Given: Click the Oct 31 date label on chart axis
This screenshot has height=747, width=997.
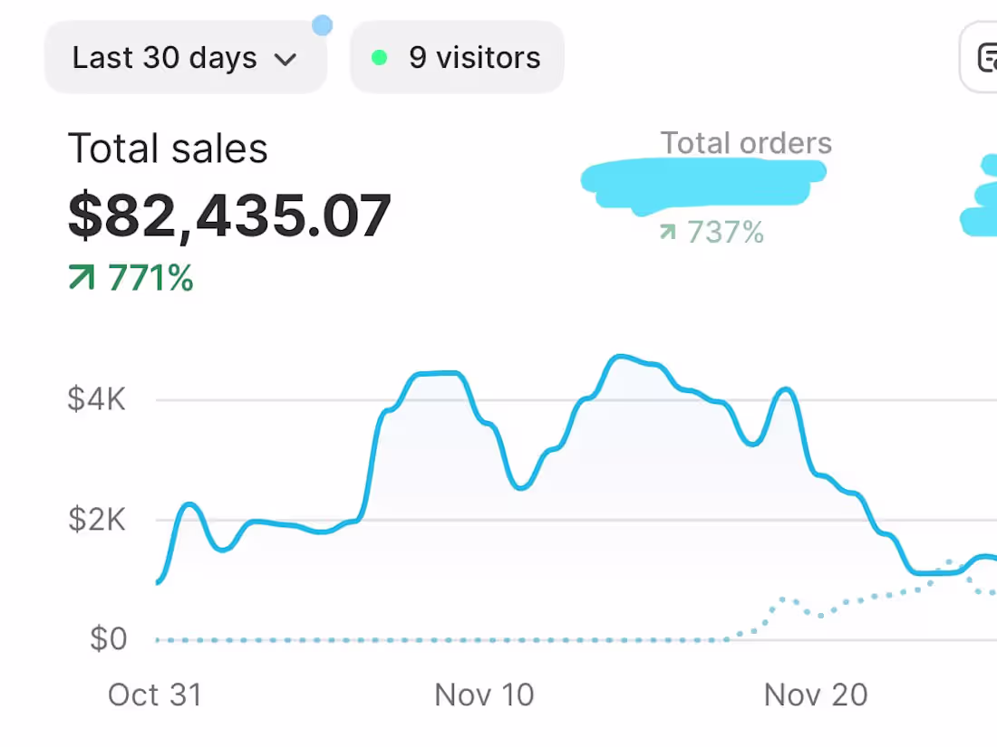Looking at the screenshot, I should [x=155, y=694].
